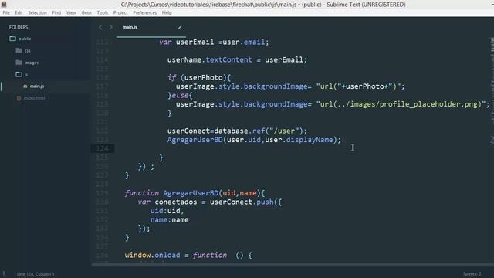494x278 pixels.
Task: Open the Edit menu
Action: (19, 12)
